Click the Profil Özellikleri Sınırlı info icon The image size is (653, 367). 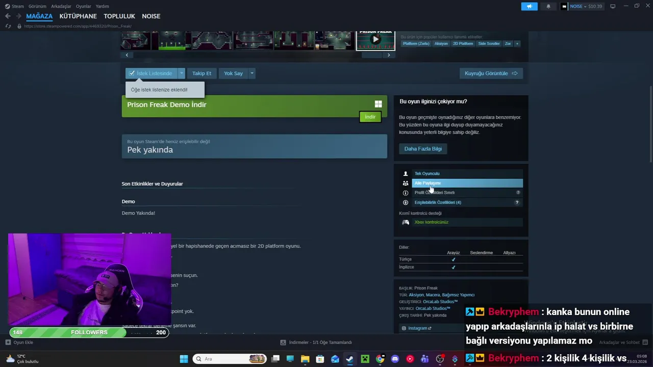(x=406, y=193)
